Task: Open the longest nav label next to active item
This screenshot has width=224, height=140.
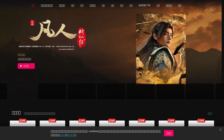Action: pos(47,6)
